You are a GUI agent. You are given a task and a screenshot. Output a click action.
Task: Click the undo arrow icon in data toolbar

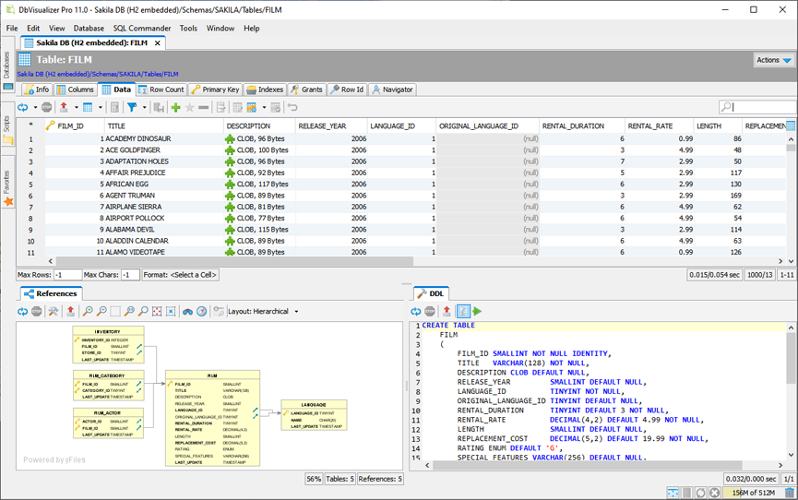click(292, 107)
